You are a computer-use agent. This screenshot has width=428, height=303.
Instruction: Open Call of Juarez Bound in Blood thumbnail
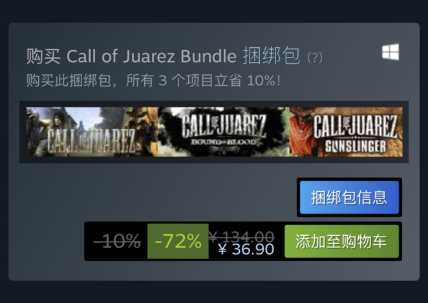(x=224, y=132)
